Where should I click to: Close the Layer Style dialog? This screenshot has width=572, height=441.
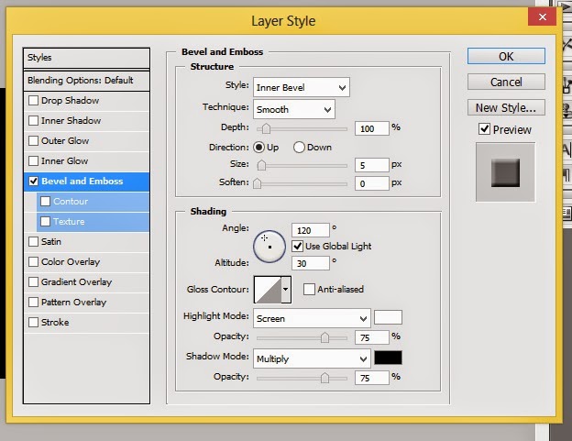[543, 17]
